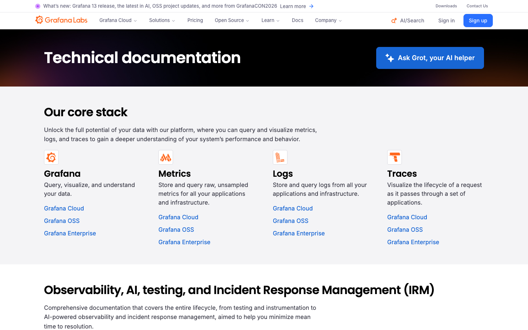The height and width of the screenshot is (330, 528).
Task: Click the Technical documentation title
Action: tap(142, 58)
